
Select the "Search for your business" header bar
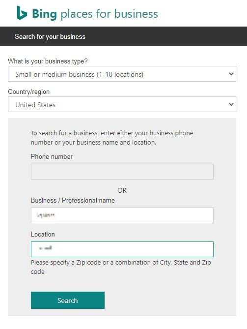click(123, 36)
